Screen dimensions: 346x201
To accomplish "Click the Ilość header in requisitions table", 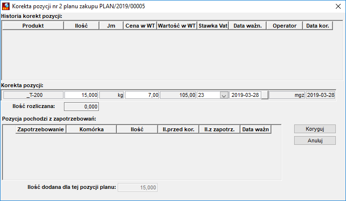I will coord(137,129).
